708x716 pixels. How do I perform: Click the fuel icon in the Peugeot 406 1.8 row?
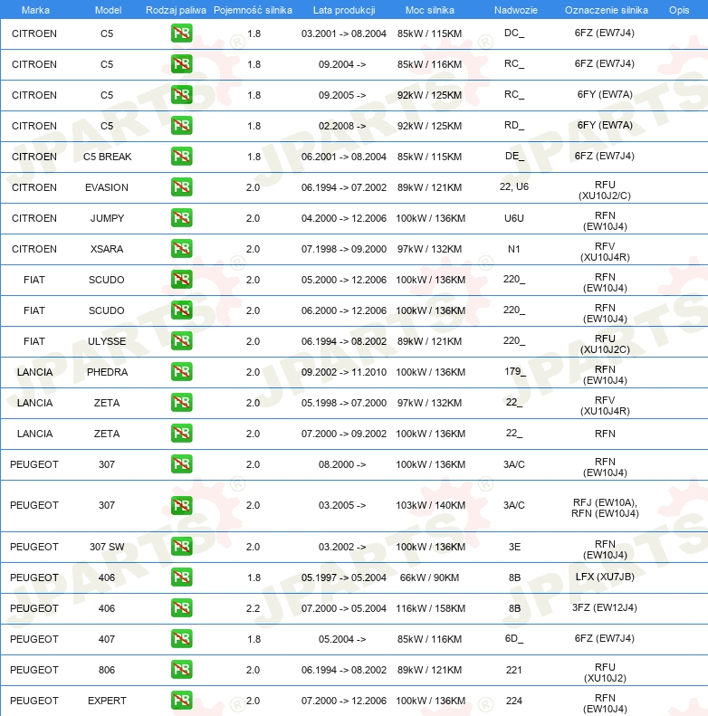(x=182, y=578)
